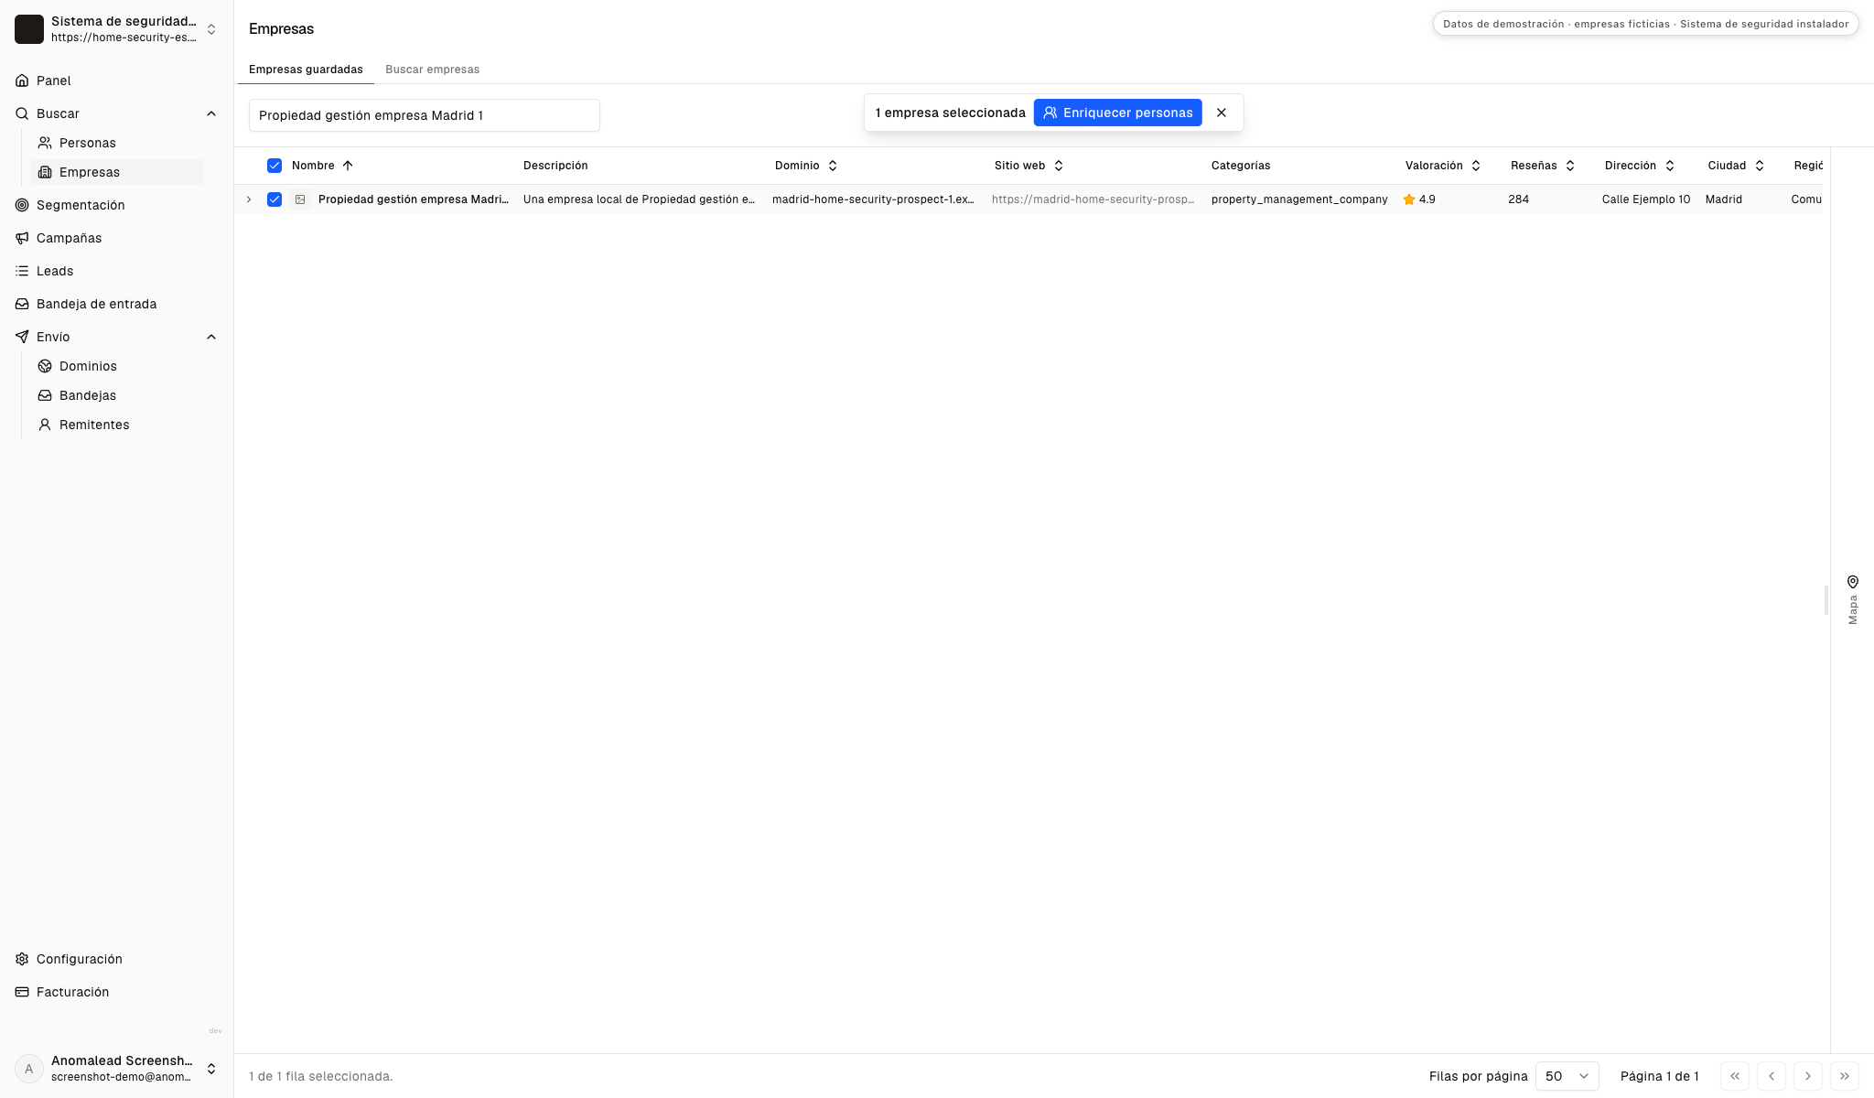1874x1098 pixels.
Task: Go to the last page arrow
Action: click(1845, 1076)
